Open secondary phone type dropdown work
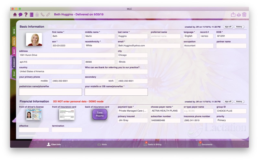259x161 pixels. click(100, 81)
